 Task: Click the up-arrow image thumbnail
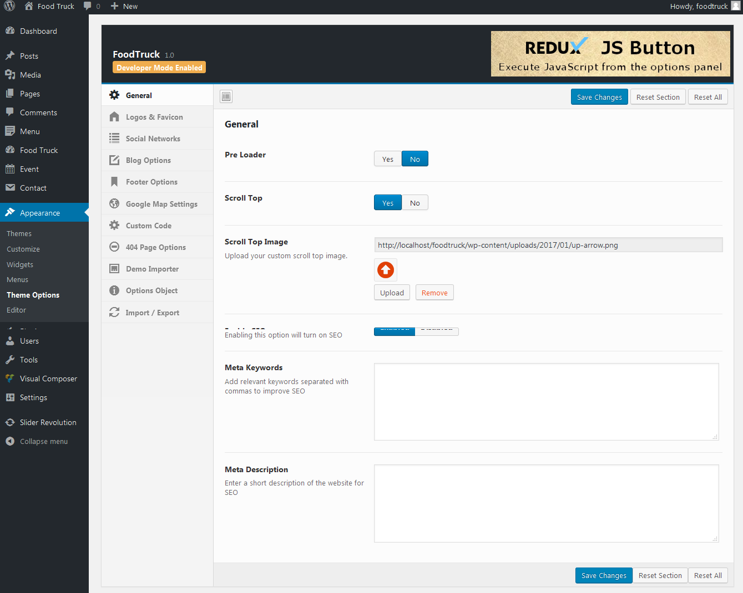[386, 270]
